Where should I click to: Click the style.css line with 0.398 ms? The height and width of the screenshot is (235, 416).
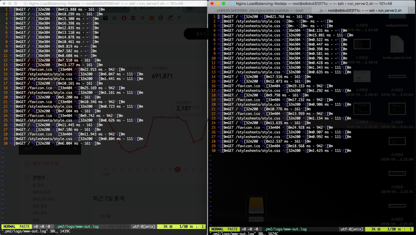(x=282, y=49)
